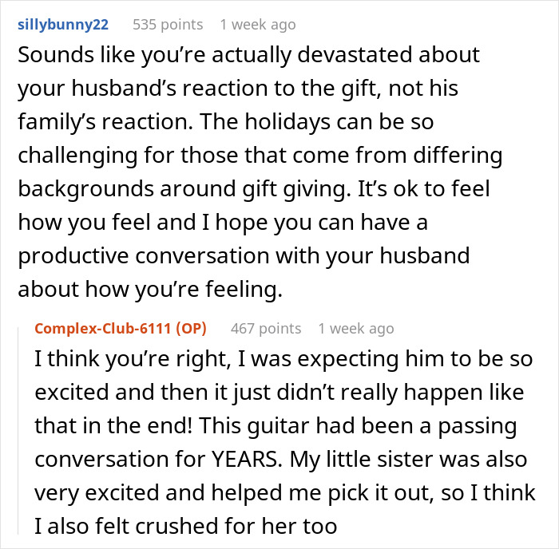This screenshot has width=559, height=549.
Task: Click the line 'I also felt crushed for her too'
Action: (186, 526)
